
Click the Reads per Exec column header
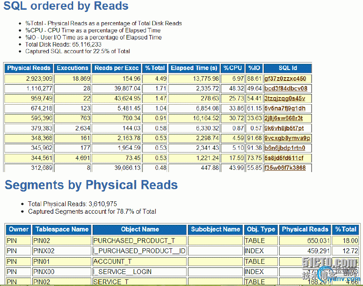point(117,68)
